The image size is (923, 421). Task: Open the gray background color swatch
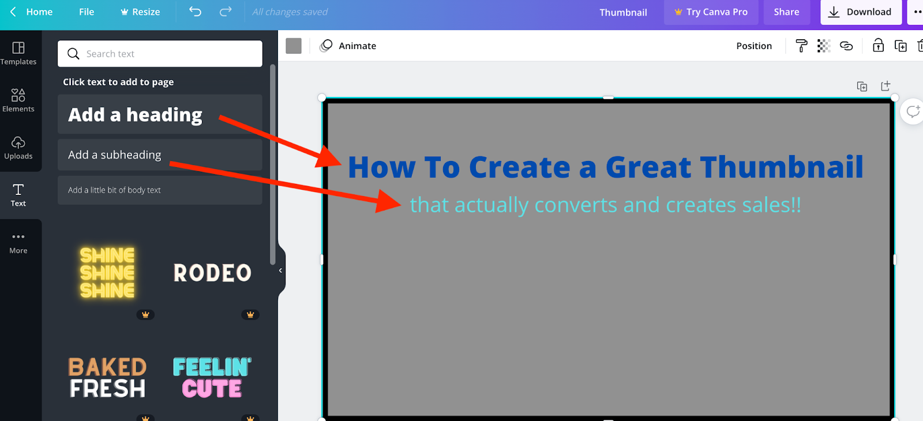click(x=294, y=46)
